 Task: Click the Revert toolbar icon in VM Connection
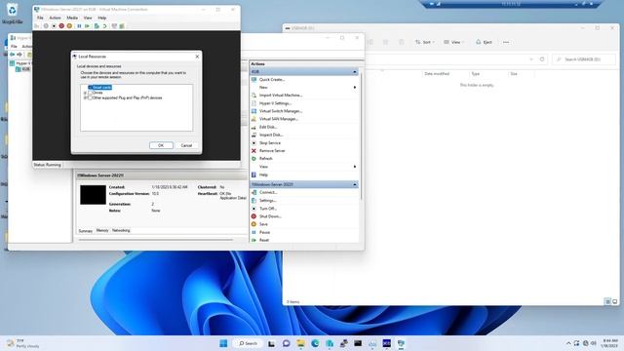104,26
